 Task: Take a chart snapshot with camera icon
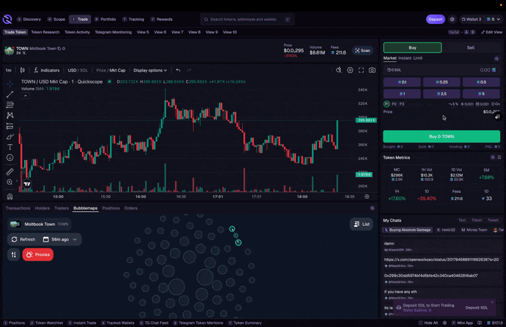click(x=372, y=70)
